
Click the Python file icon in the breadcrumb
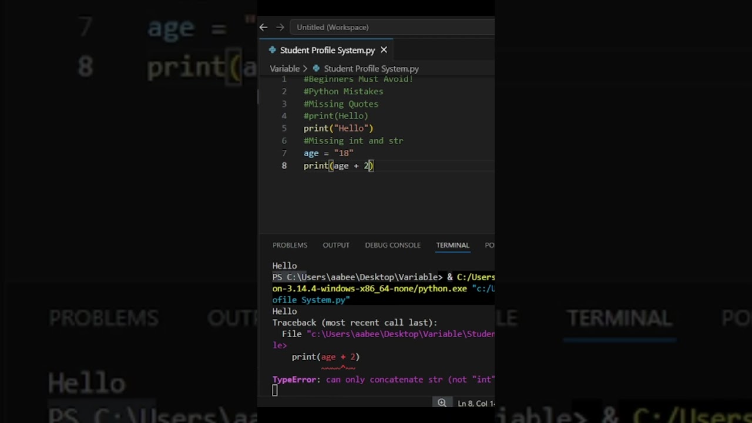click(316, 69)
